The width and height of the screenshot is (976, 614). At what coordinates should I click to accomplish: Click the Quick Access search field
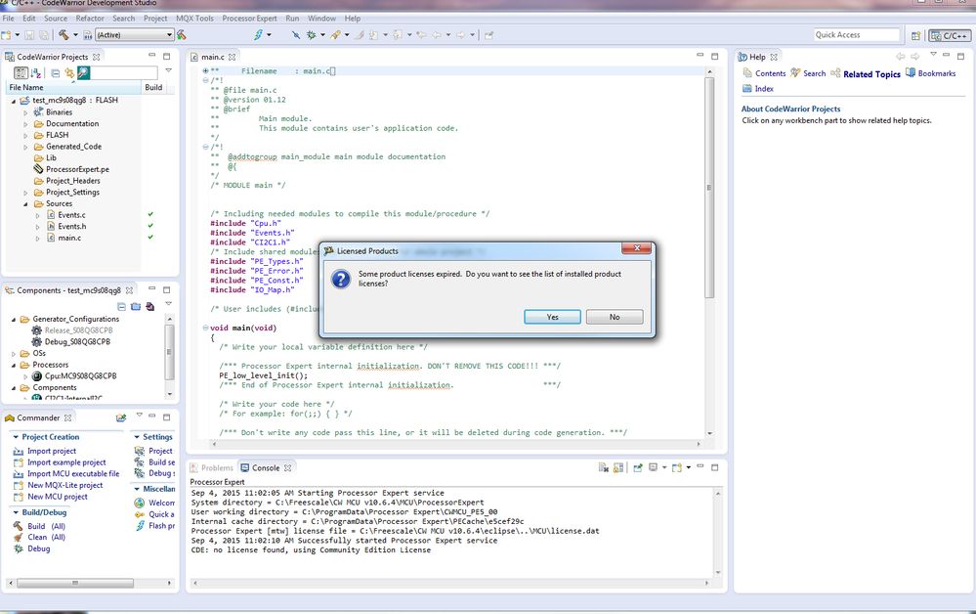857,35
